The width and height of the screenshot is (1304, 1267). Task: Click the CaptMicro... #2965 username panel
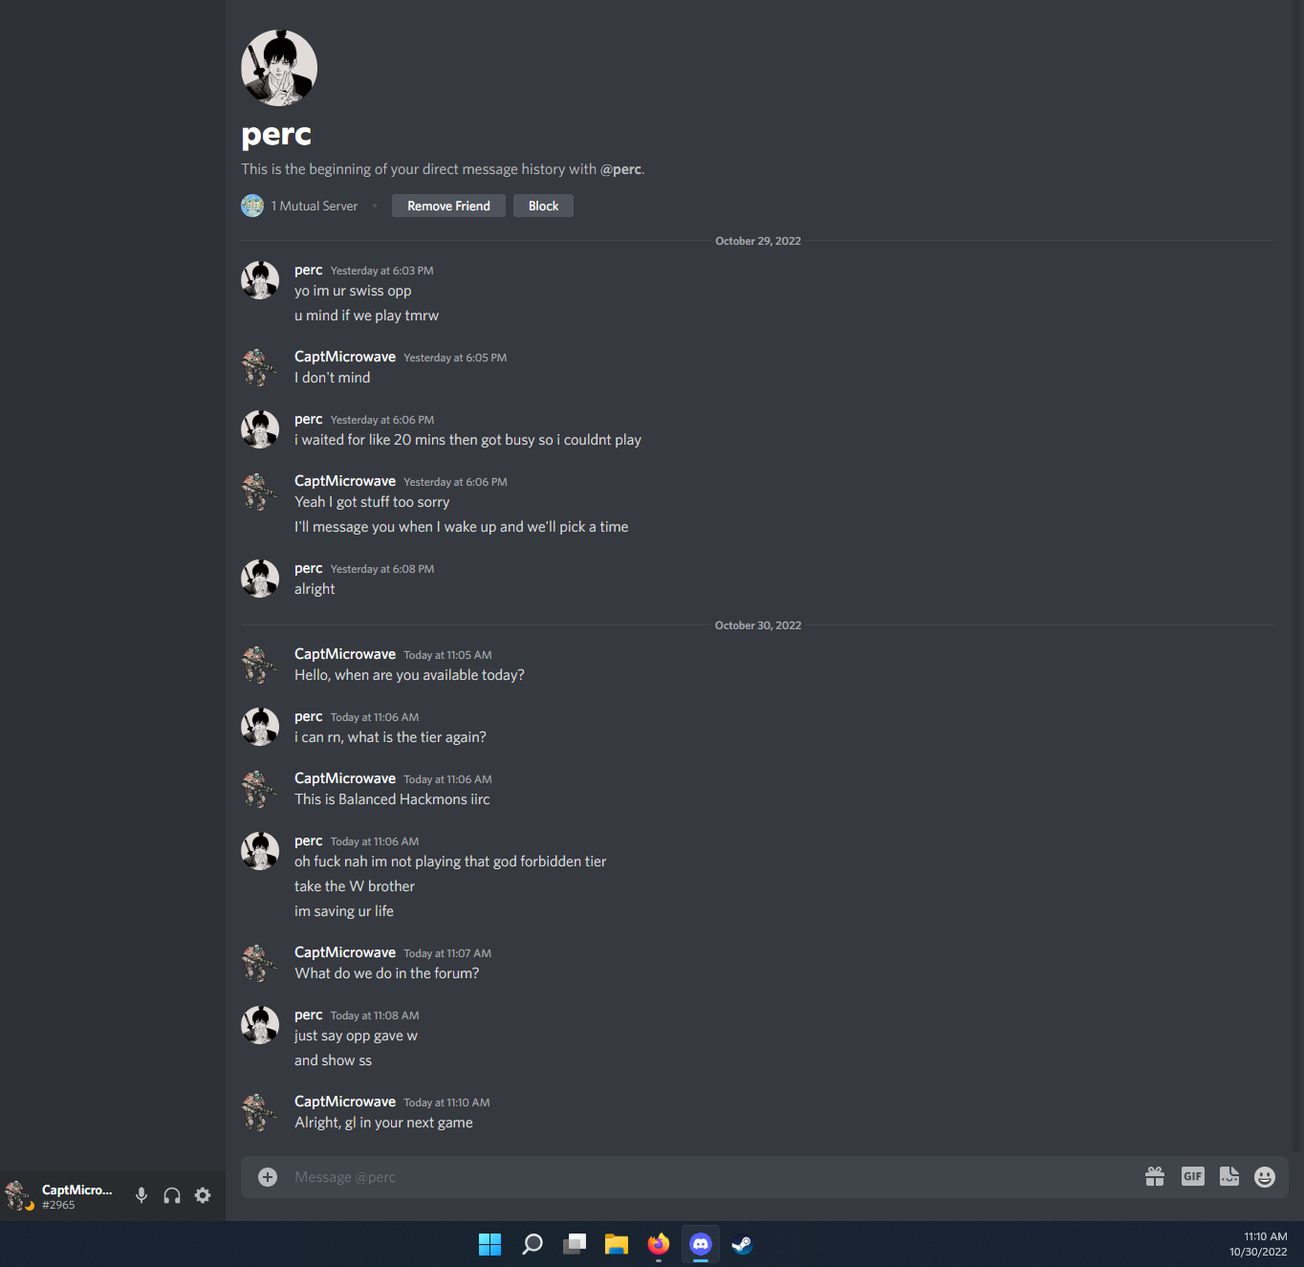pyautogui.click(x=76, y=1196)
